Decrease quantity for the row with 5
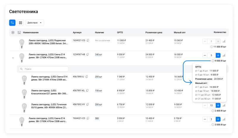The width and height of the screenshot is (238, 138). pos(205,55)
